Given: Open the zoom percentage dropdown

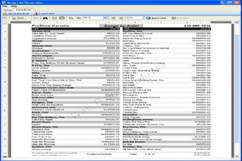Looking at the screenshot, I should pyautogui.click(x=105, y=18).
